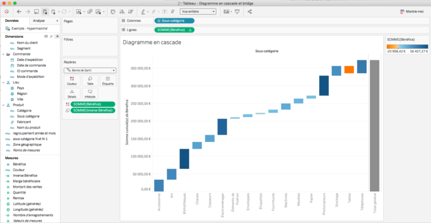This screenshot has width=431, height=223.
Task: Open the Étiquette marks card
Action: tap(108, 81)
